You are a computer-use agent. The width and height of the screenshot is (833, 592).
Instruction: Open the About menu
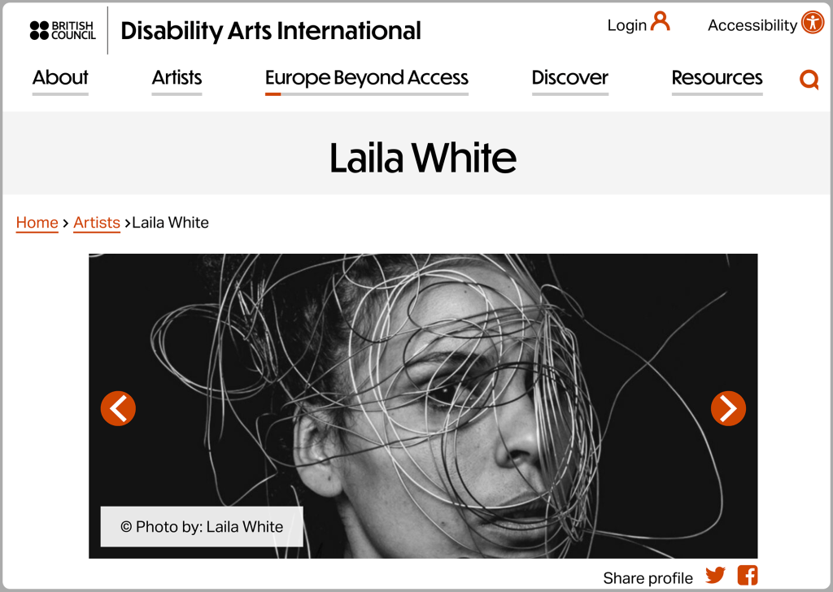tap(60, 78)
